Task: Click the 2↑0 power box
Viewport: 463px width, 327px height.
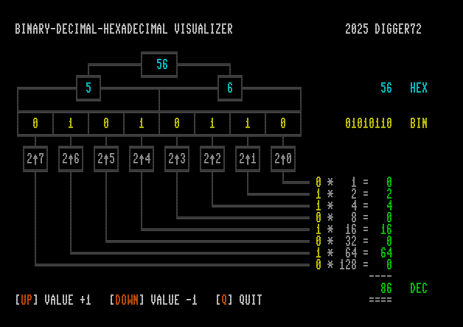Action: 283,158
